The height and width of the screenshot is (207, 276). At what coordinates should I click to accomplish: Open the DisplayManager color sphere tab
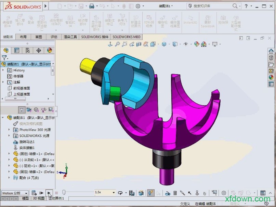(50, 50)
